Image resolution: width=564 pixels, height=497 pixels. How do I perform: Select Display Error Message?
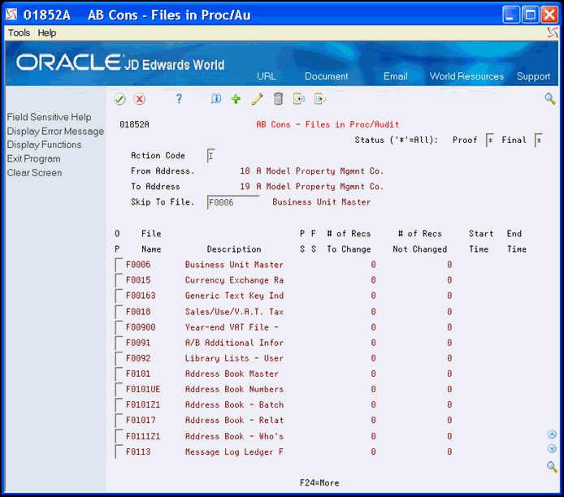click(55, 132)
